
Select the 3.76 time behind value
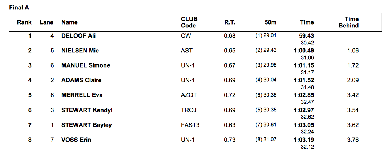353,140
